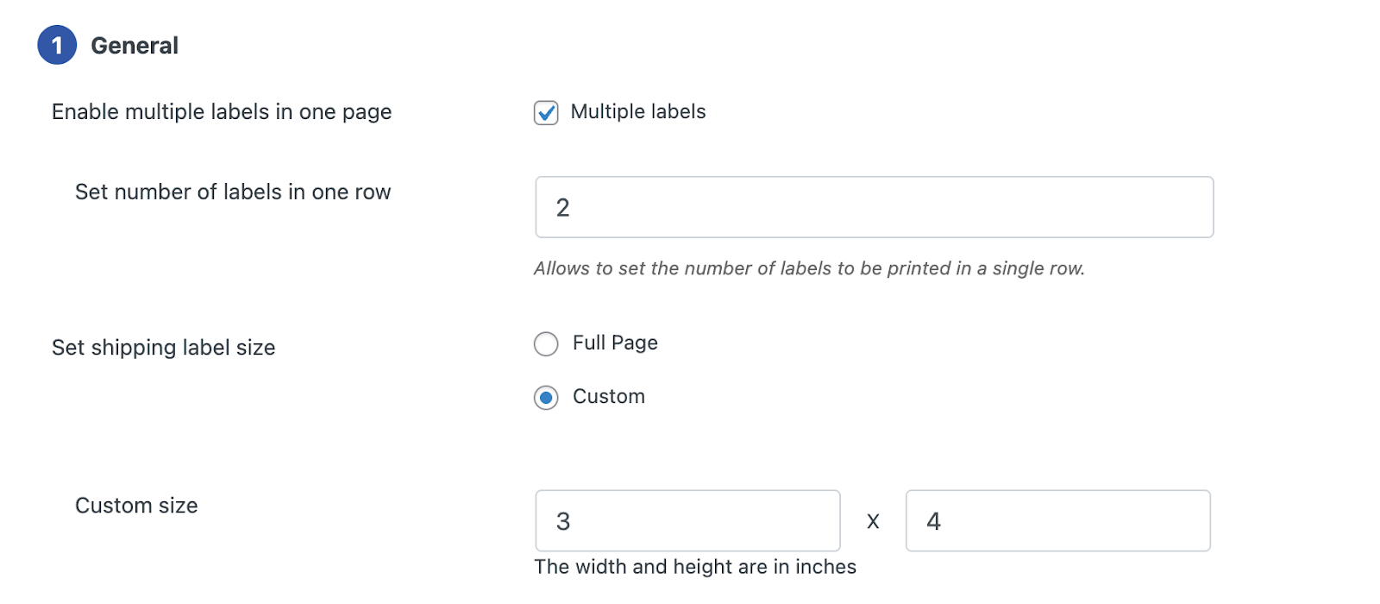Focus the custom height field containing 4
The image size is (1380, 604).
pyautogui.click(x=1057, y=521)
